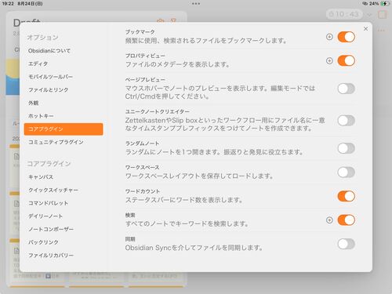Screen dimensions: 392x294
Task: Enable the 同期 Obsidian Sync toggle
Action: click(x=346, y=244)
